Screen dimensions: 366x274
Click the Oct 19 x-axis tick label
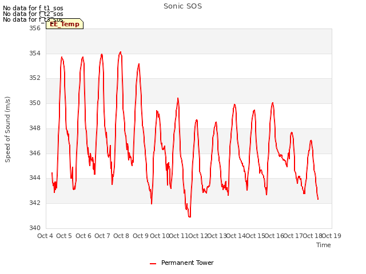(332, 236)
